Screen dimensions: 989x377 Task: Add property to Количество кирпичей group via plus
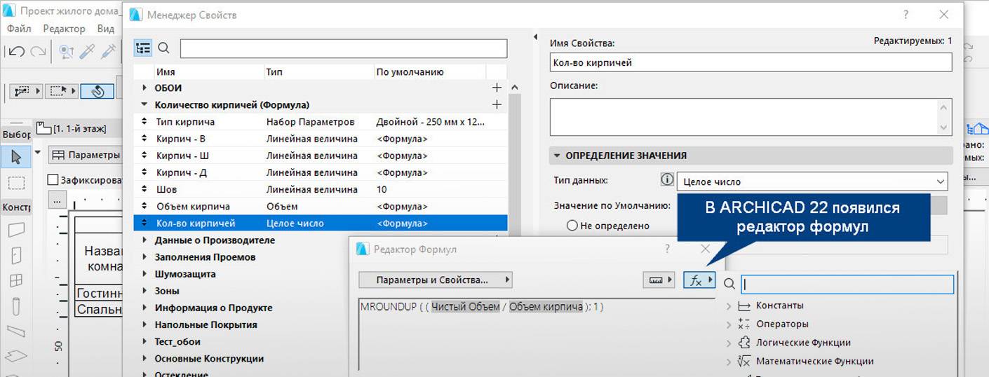[497, 105]
